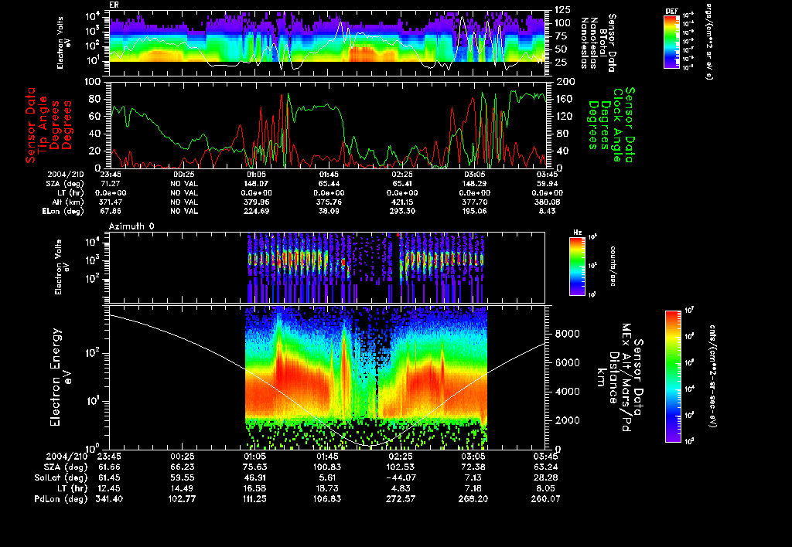Click the PdLon value 341.40
The image size is (792, 547).
tap(109, 498)
